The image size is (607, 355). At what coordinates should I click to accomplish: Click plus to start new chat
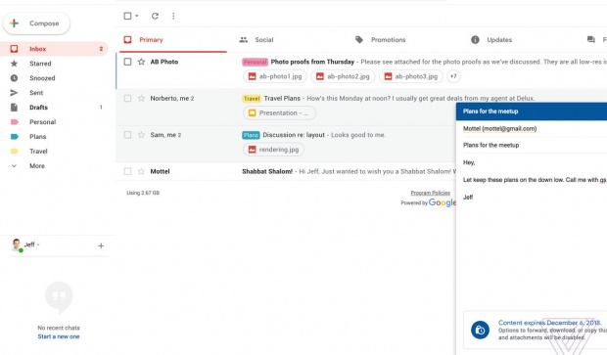coord(101,245)
